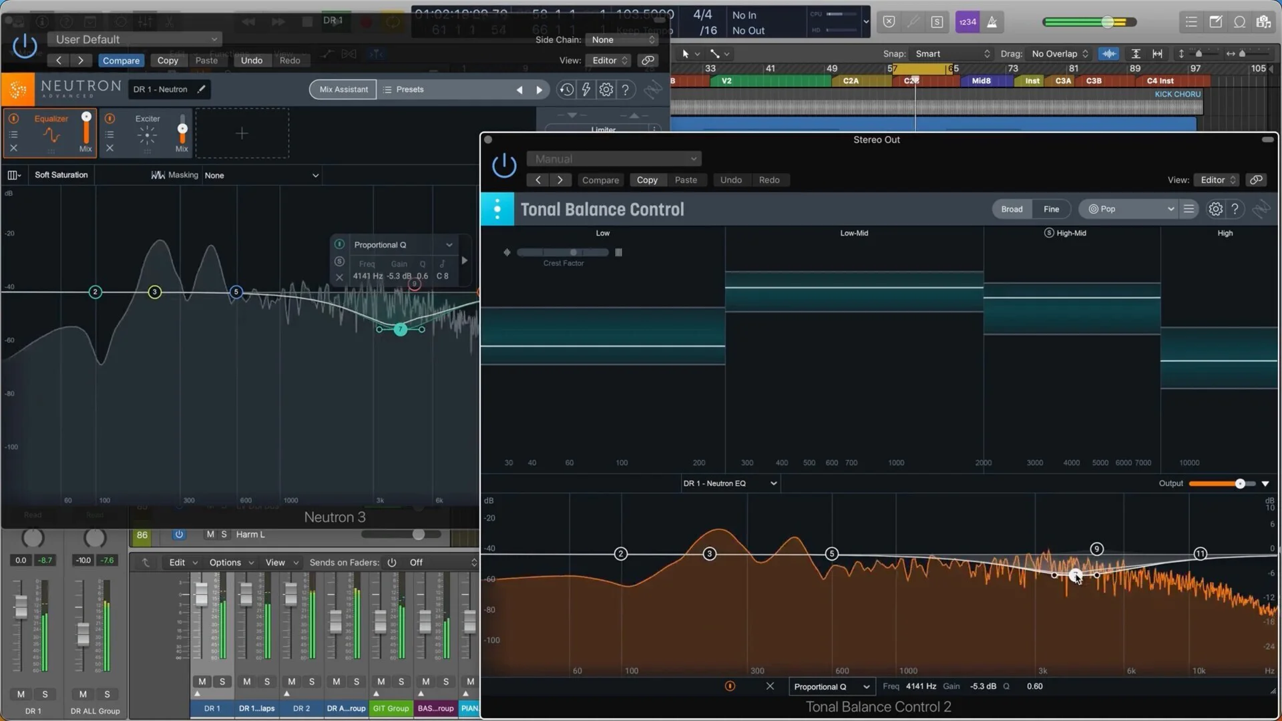Click the Neutron lightning bolt icon

pyautogui.click(x=586, y=89)
